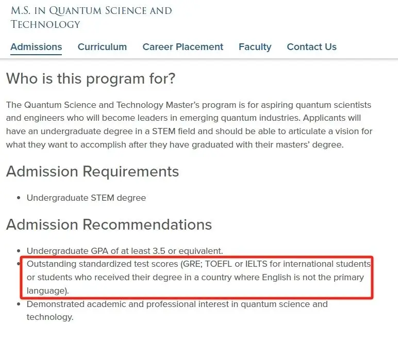This screenshot has height=338, width=398.
Task: Click the bullet beside 'Demonstrated academic' item
Action: 19,304
